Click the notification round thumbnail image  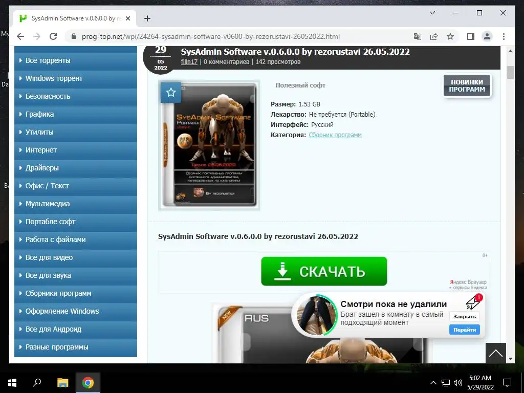click(316, 315)
